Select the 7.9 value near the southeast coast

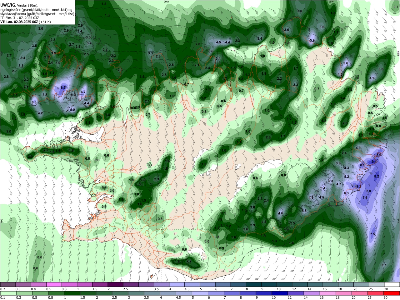click(x=354, y=186)
